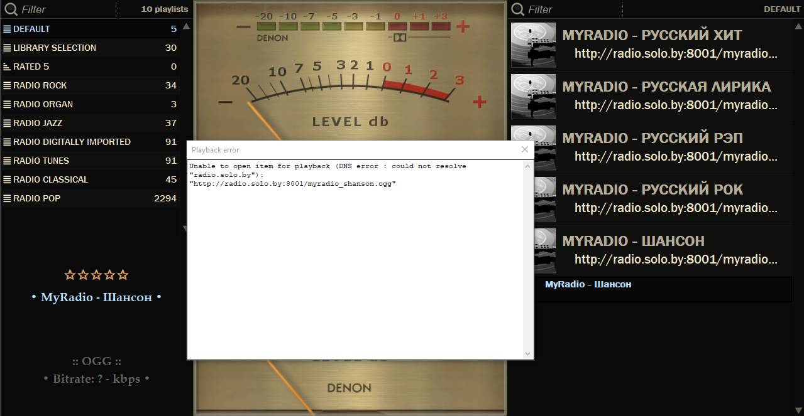Click the list icon beside RADIO DIGITALLY IMPORTED

coord(7,142)
